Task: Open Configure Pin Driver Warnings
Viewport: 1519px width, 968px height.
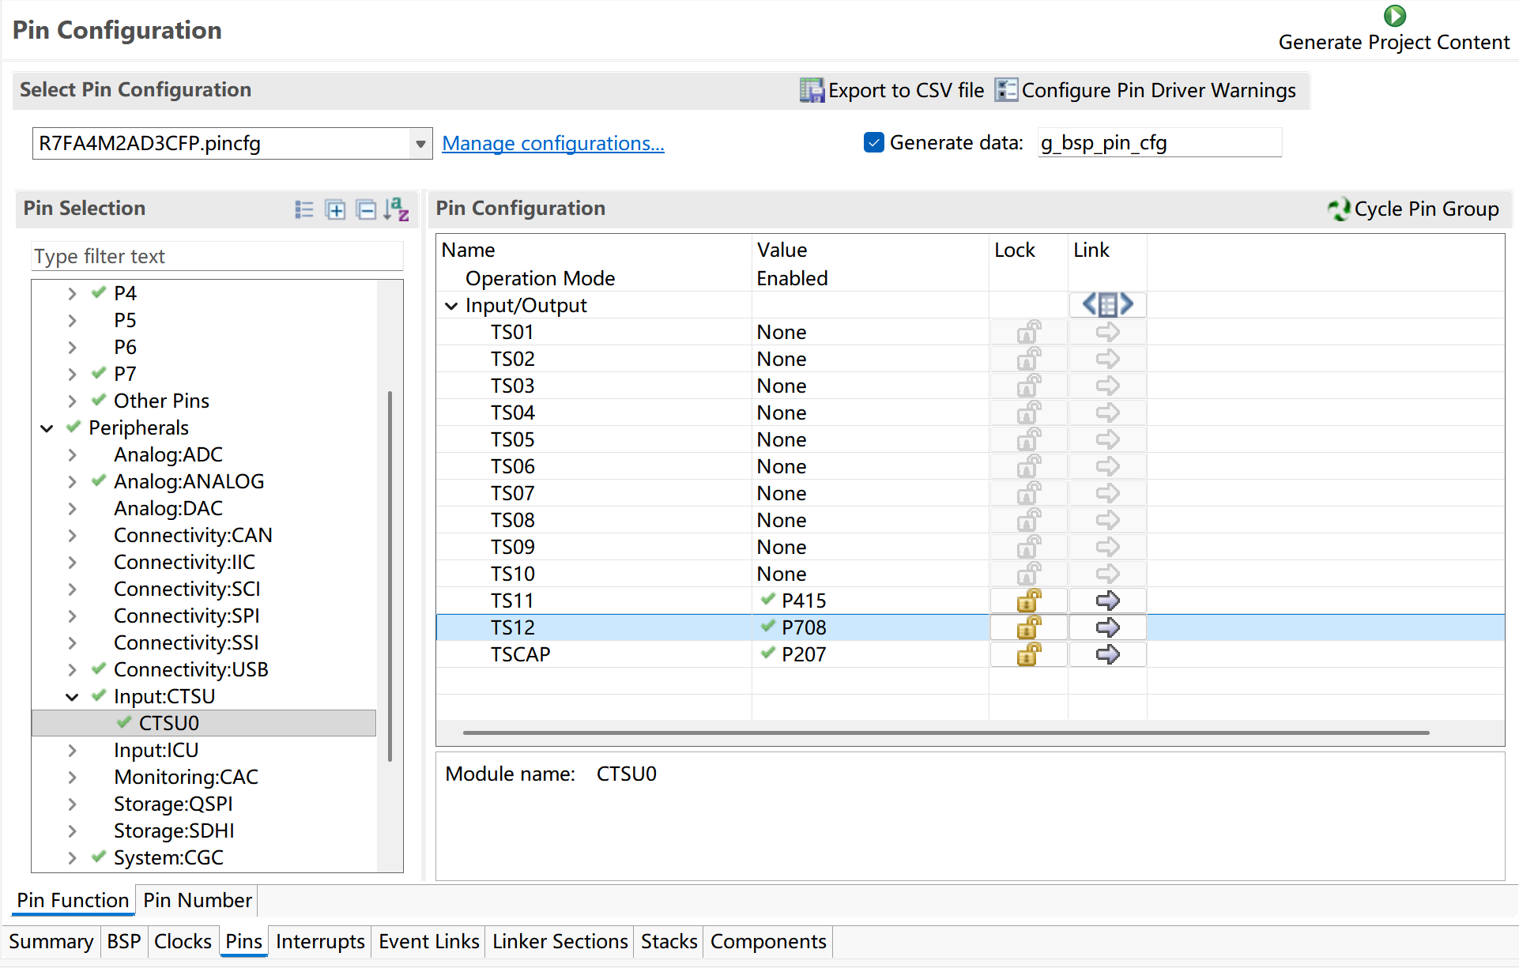Action: (x=1145, y=90)
